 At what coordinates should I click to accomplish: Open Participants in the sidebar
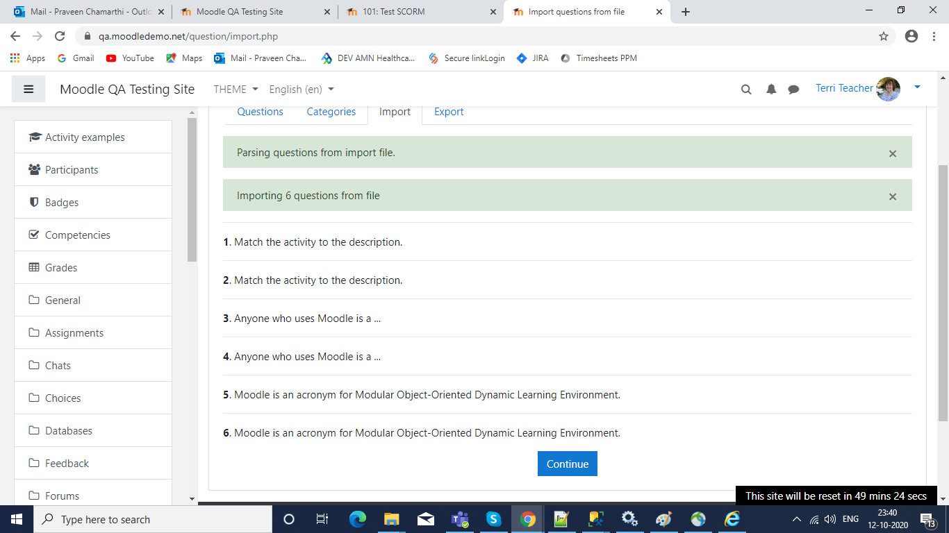(93, 170)
